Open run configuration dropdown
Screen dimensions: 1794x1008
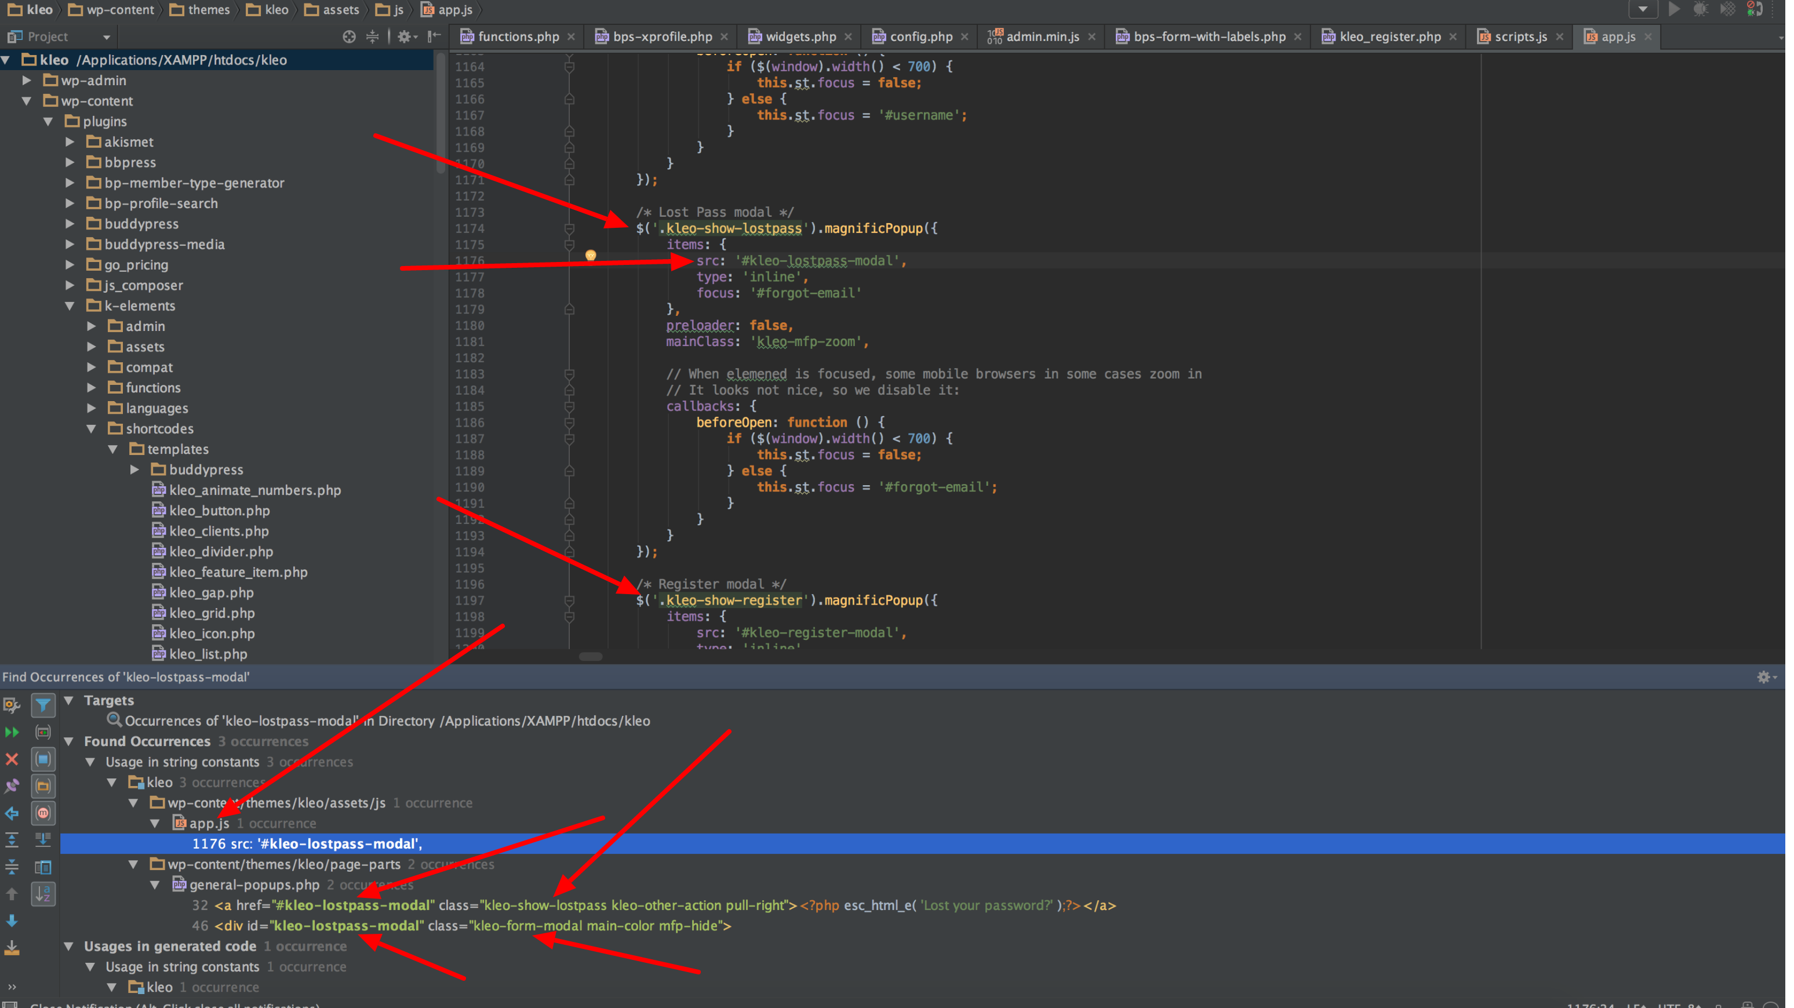point(1643,9)
